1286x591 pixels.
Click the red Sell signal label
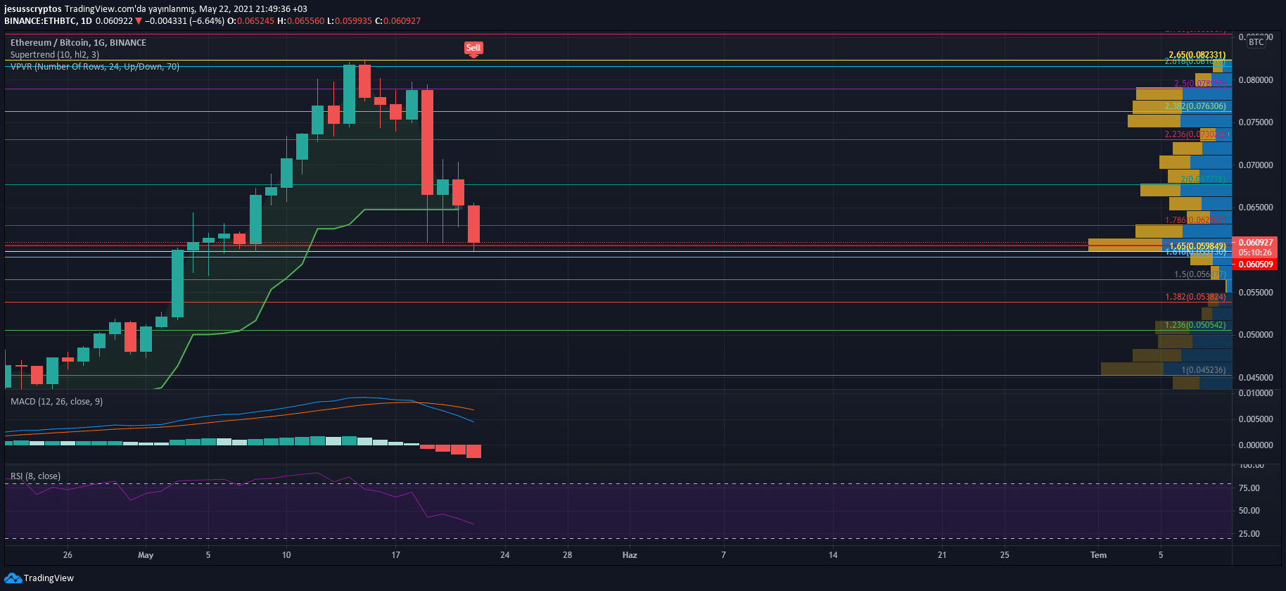coord(473,49)
